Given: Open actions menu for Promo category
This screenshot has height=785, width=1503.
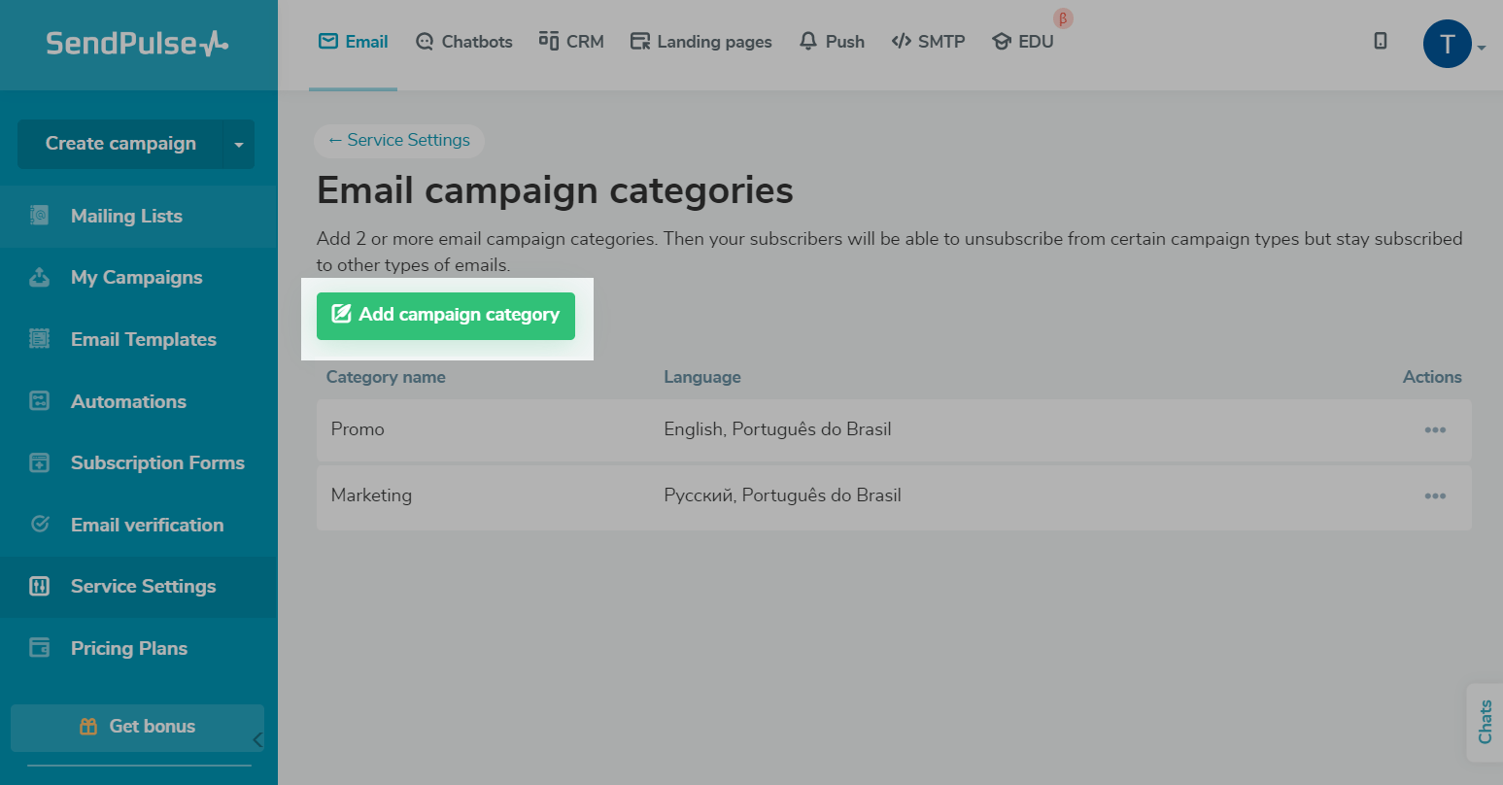Looking at the screenshot, I should [1435, 429].
